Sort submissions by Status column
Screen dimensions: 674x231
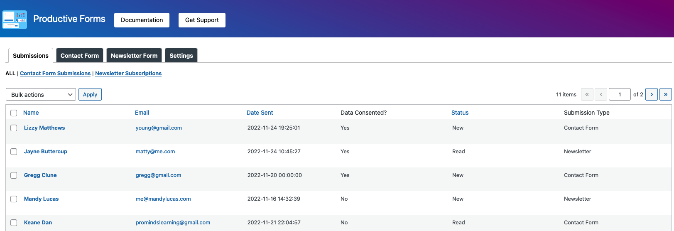pos(460,113)
